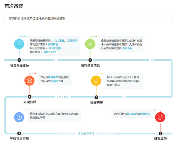Select step marker 3 提交初审
Viewport: 176px width, 146px height.
pyautogui.click(x=96, y=97)
